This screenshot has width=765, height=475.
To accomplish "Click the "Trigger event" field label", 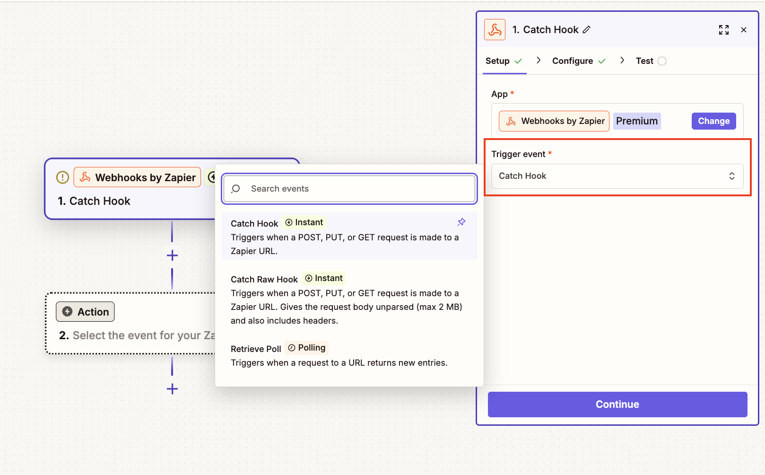I will coord(518,154).
